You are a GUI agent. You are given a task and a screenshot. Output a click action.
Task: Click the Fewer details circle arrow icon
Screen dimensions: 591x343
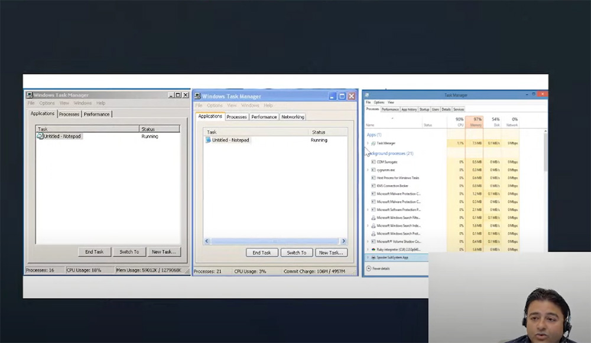click(x=369, y=268)
